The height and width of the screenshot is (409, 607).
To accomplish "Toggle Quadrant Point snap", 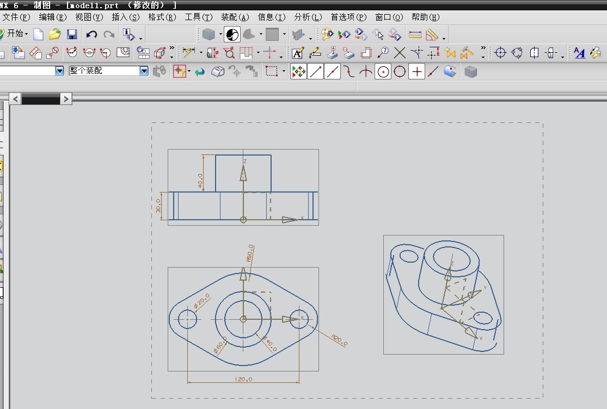I will pos(400,72).
